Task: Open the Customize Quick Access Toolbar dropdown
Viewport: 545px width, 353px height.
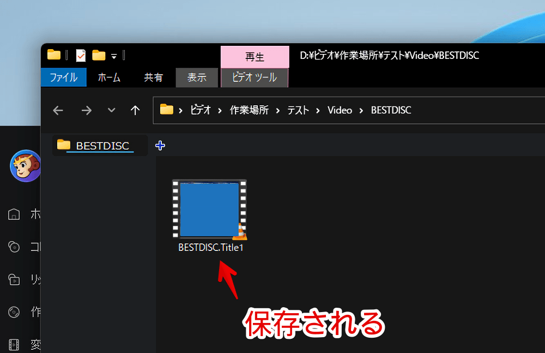Action: tap(114, 56)
